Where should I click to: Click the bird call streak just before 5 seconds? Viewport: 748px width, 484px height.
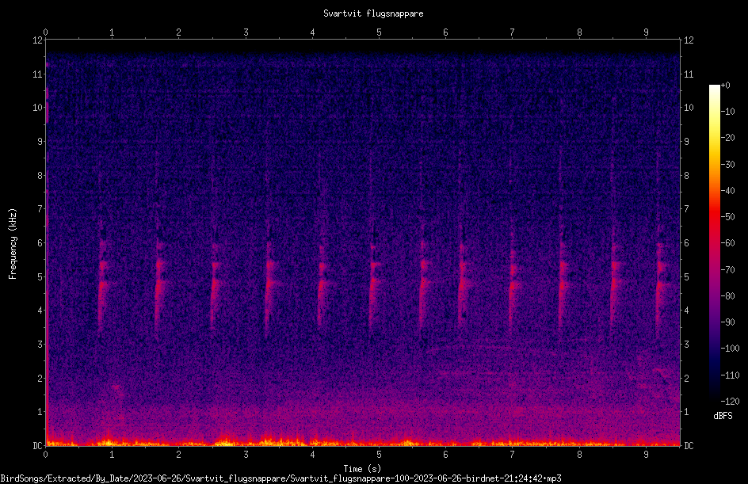pos(373,284)
